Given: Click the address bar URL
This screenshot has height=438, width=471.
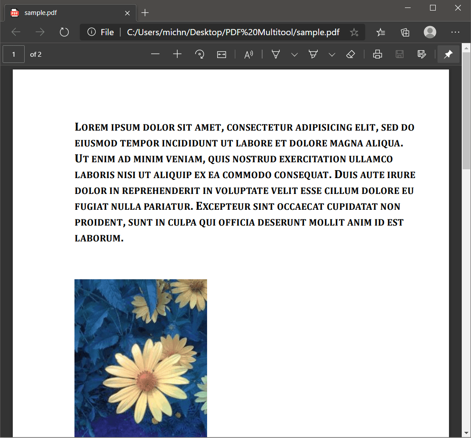Looking at the screenshot, I should [x=233, y=32].
